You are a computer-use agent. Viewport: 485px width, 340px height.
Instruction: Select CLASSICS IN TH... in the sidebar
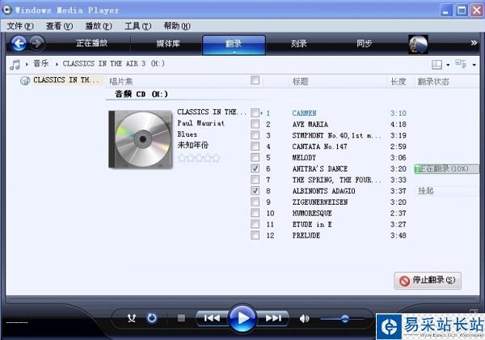click(x=67, y=80)
